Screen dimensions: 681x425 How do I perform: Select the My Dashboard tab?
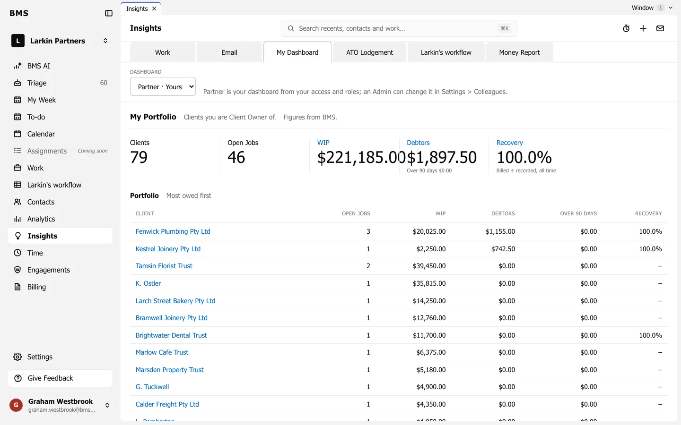(x=297, y=52)
